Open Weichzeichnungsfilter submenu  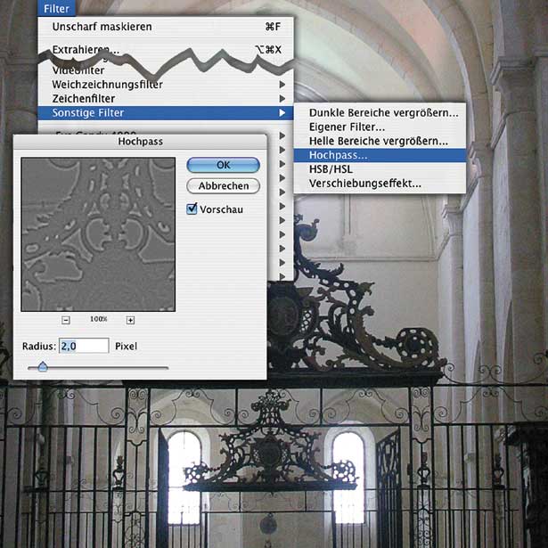click(166, 85)
